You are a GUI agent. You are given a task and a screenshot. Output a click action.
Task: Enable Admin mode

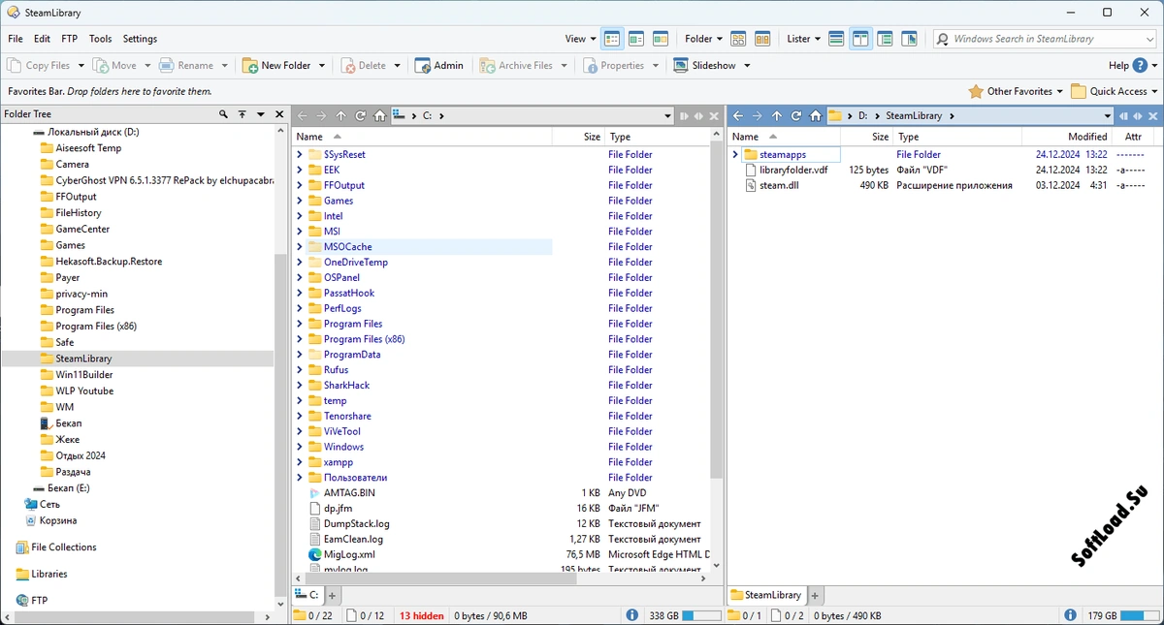point(439,65)
